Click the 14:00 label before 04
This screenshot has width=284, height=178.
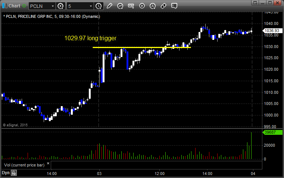(207, 174)
